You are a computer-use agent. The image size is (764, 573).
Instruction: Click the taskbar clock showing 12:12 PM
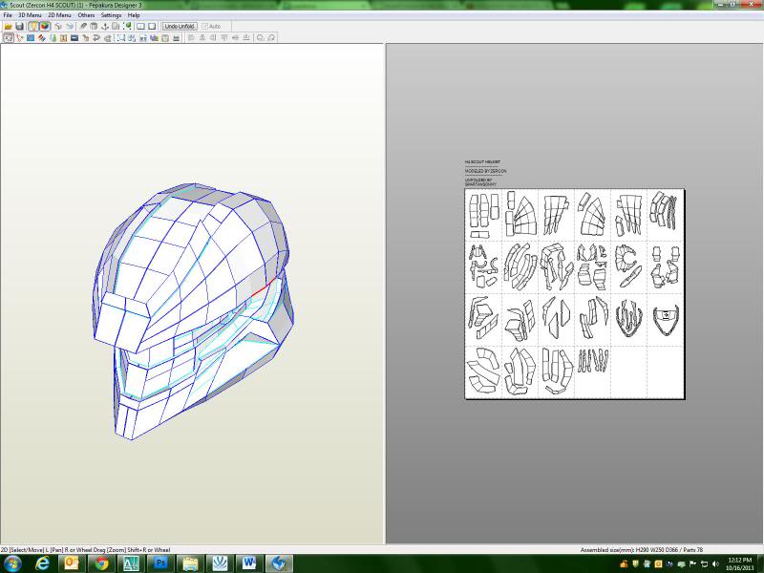coord(739,563)
